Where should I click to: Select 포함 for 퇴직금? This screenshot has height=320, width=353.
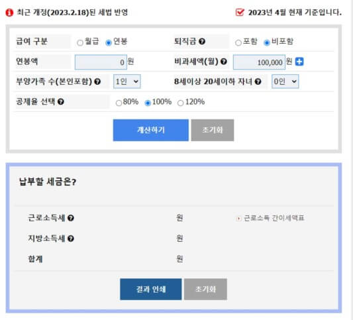tap(238, 42)
